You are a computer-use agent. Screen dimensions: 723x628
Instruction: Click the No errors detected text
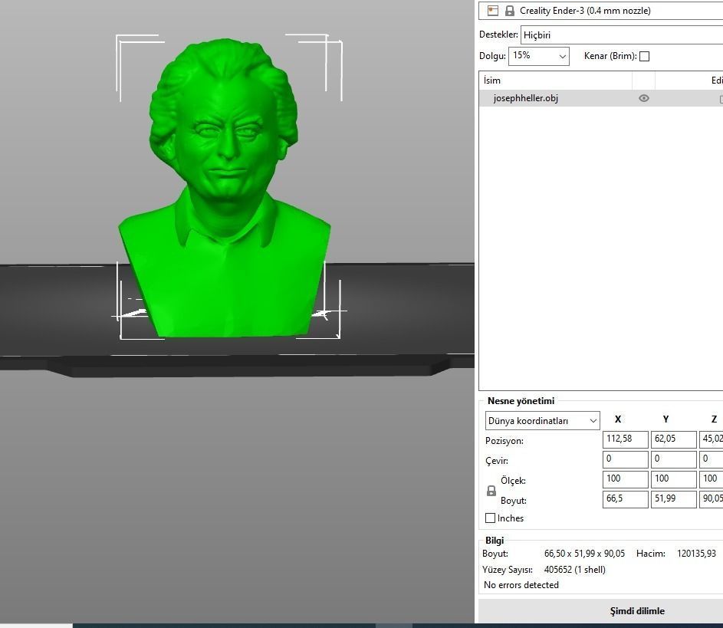521,584
